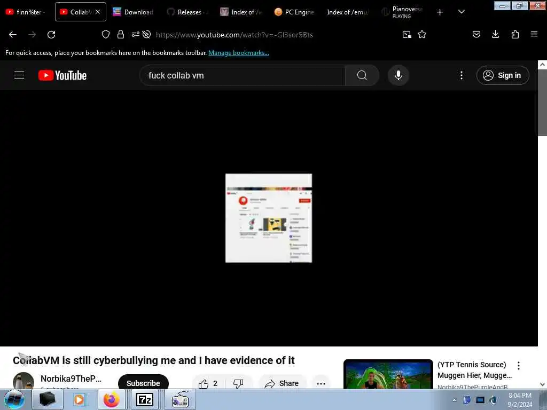Open the black folder taskbar icon
The height and width of the screenshot is (410, 547).
click(x=48, y=399)
